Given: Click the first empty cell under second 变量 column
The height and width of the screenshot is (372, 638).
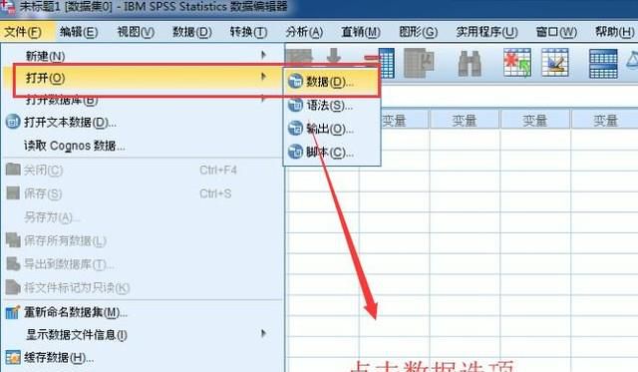Looking at the screenshot, I should coord(465,140).
